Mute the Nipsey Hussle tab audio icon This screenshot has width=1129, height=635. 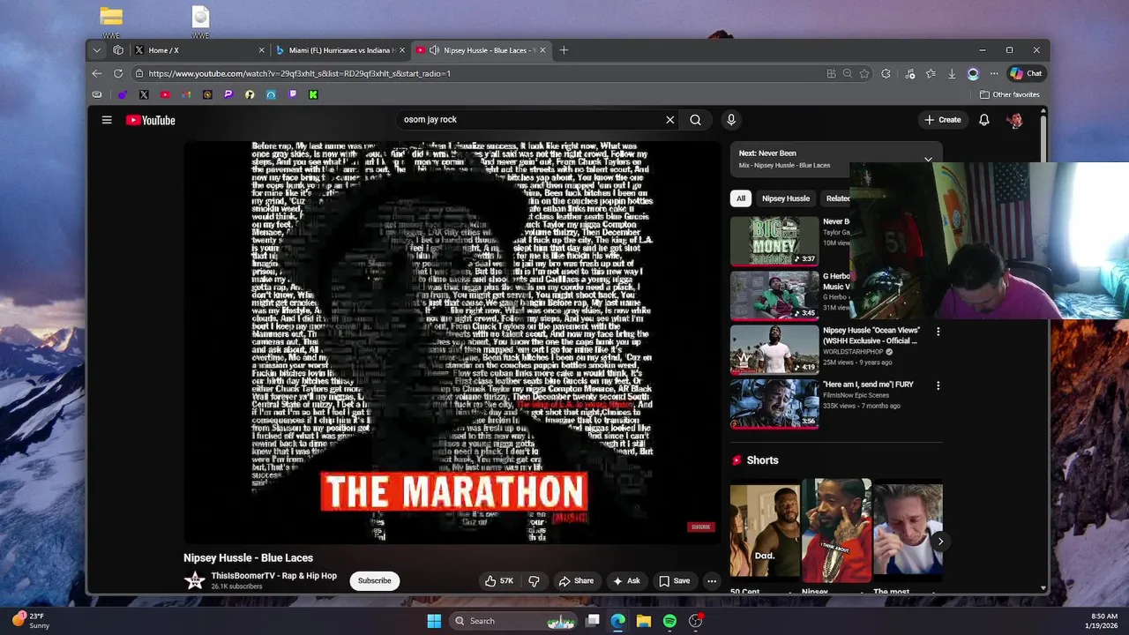434,50
